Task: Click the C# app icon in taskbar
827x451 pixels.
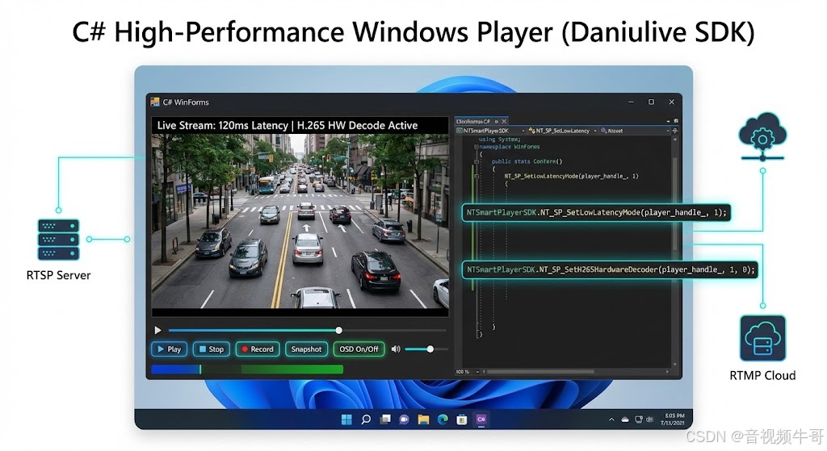Action: pos(481,420)
